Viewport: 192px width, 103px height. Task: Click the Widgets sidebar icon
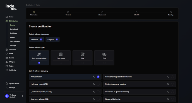(x=7, y=62)
